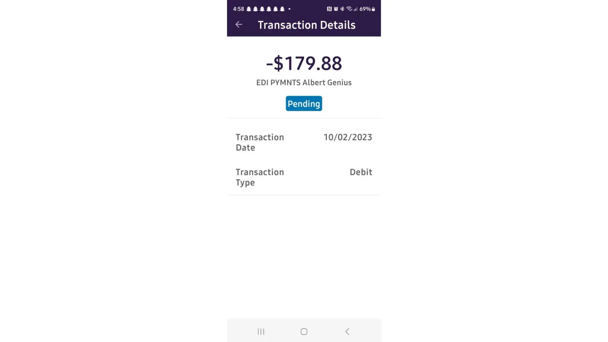Tap the NFC status bar icon
608x342 pixels.
tap(329, 9)
